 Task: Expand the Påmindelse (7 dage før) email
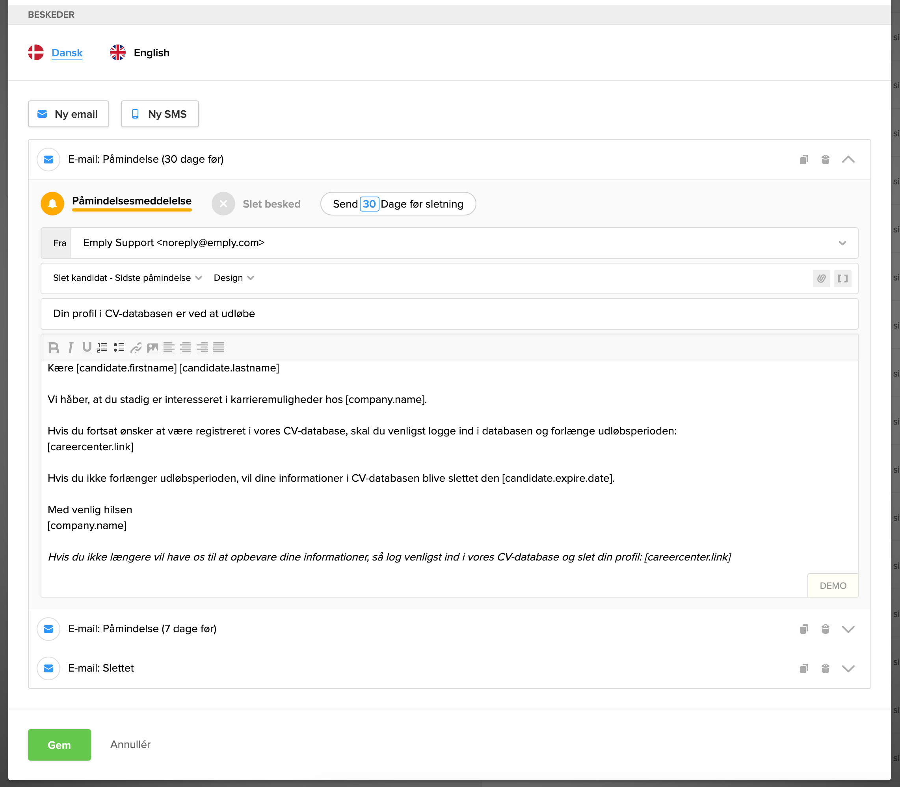pyautogui.click(x=848, y=629)
